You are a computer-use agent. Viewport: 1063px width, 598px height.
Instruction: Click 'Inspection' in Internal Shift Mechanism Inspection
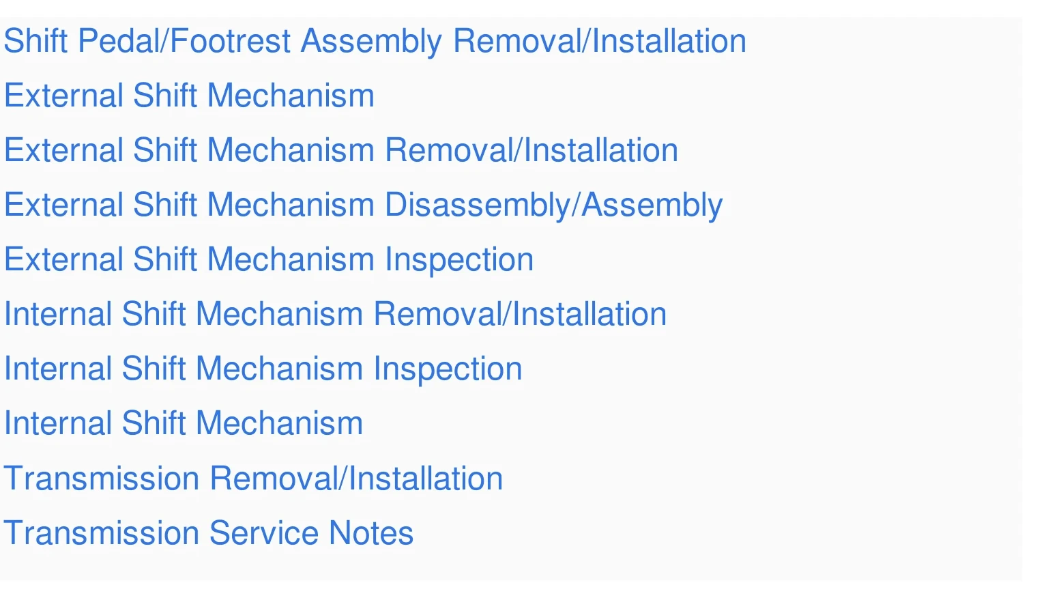click(448, 369)
